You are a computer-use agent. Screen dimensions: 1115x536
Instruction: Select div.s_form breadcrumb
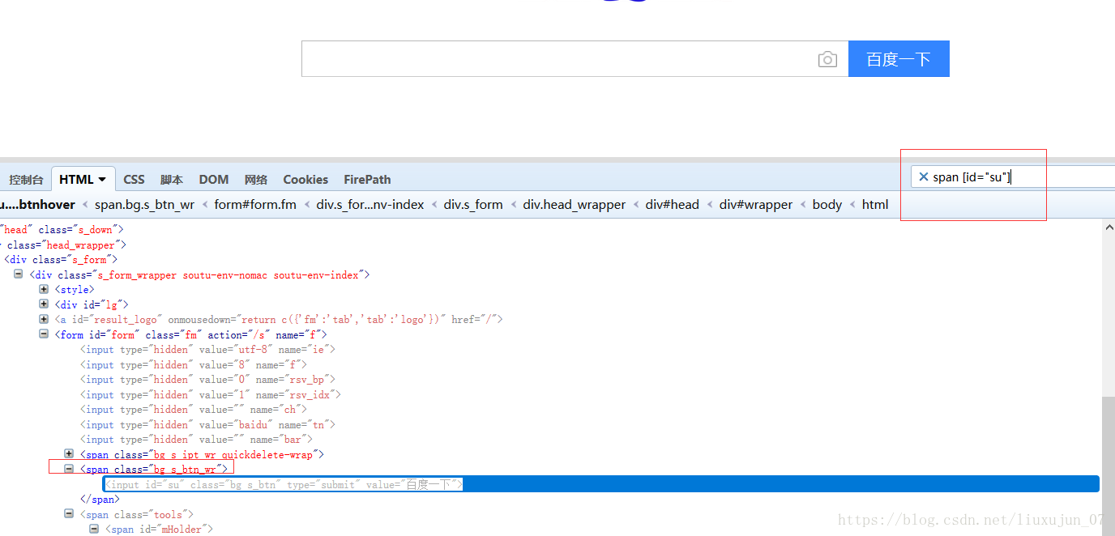click(x=473, y=205)
